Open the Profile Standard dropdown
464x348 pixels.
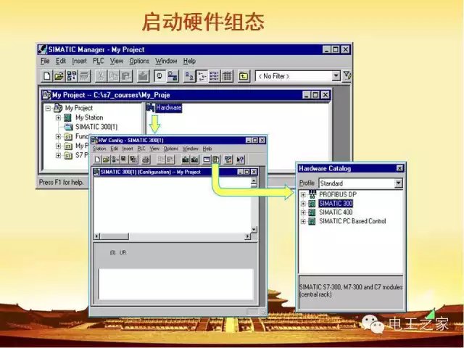click(x=398, y=183)
